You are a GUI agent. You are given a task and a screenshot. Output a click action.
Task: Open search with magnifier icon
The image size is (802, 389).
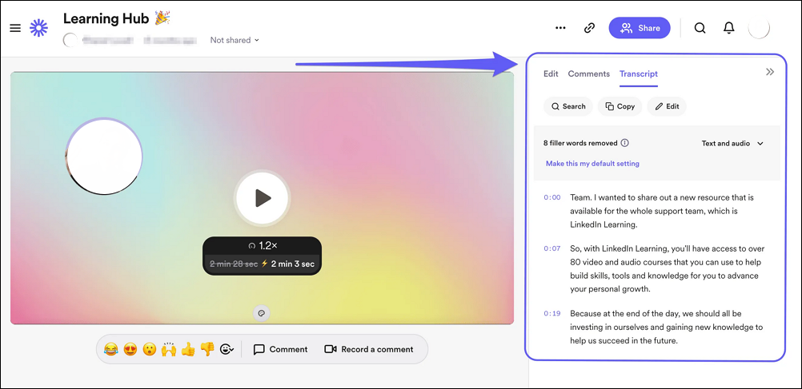(x=700, y=28)
